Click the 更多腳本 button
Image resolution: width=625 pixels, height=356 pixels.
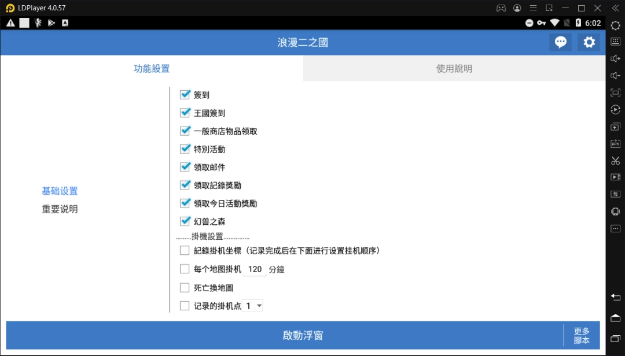click(582, 336)
